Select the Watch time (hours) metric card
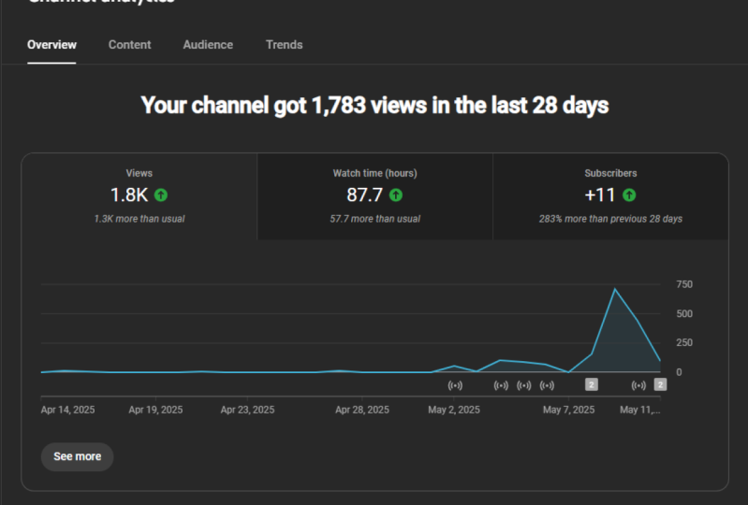This screenshot has width=748, height=505. coord(375,196)
